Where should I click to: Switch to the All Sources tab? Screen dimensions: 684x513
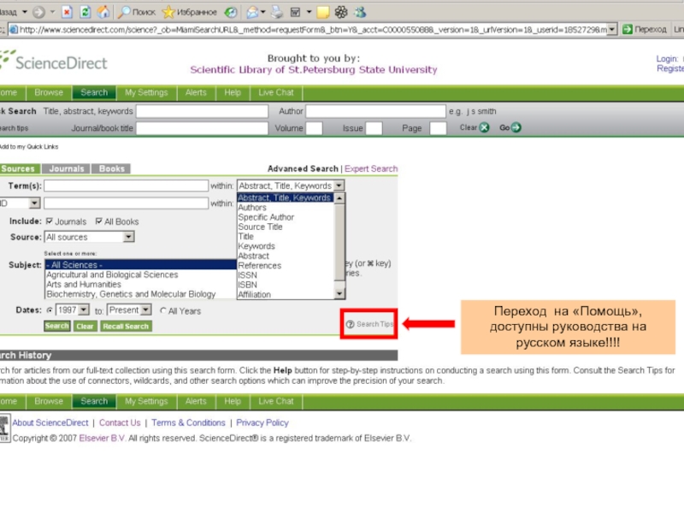pyautogui.click(x=20, y=168)
